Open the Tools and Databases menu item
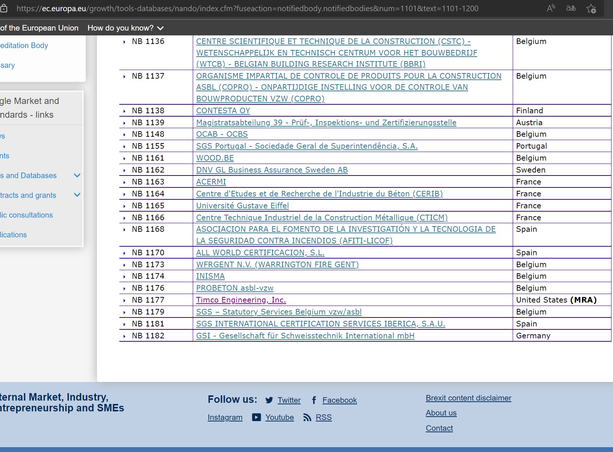This screenshot has width=613, height=452. 28,176
